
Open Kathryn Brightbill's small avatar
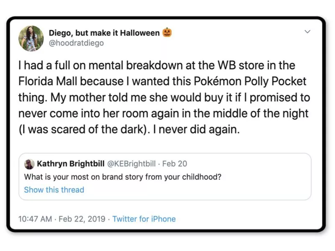29,163
